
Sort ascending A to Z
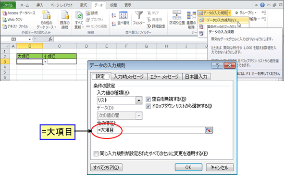coord(114,15)
